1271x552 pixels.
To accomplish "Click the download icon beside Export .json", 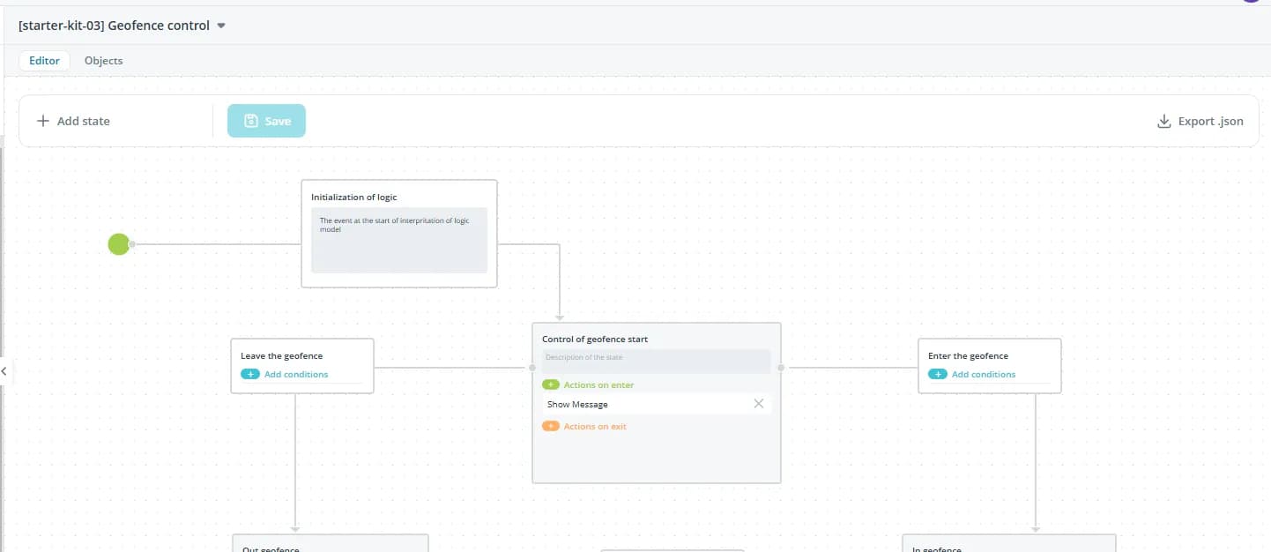I will click(x=1163, y=122).
